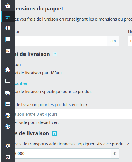Open the Shop Parameters gear icon
The width and height of the screenshot is (132, 162).
(x=8, y=146)
